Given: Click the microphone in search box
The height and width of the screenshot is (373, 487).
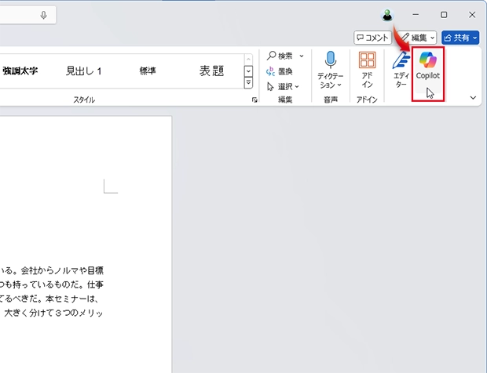Looking at the screenshot, I should pyautogui.click(x=43, y=15).
